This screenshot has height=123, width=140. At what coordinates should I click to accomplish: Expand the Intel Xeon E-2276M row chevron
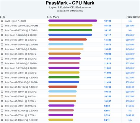tap(2, 49)
